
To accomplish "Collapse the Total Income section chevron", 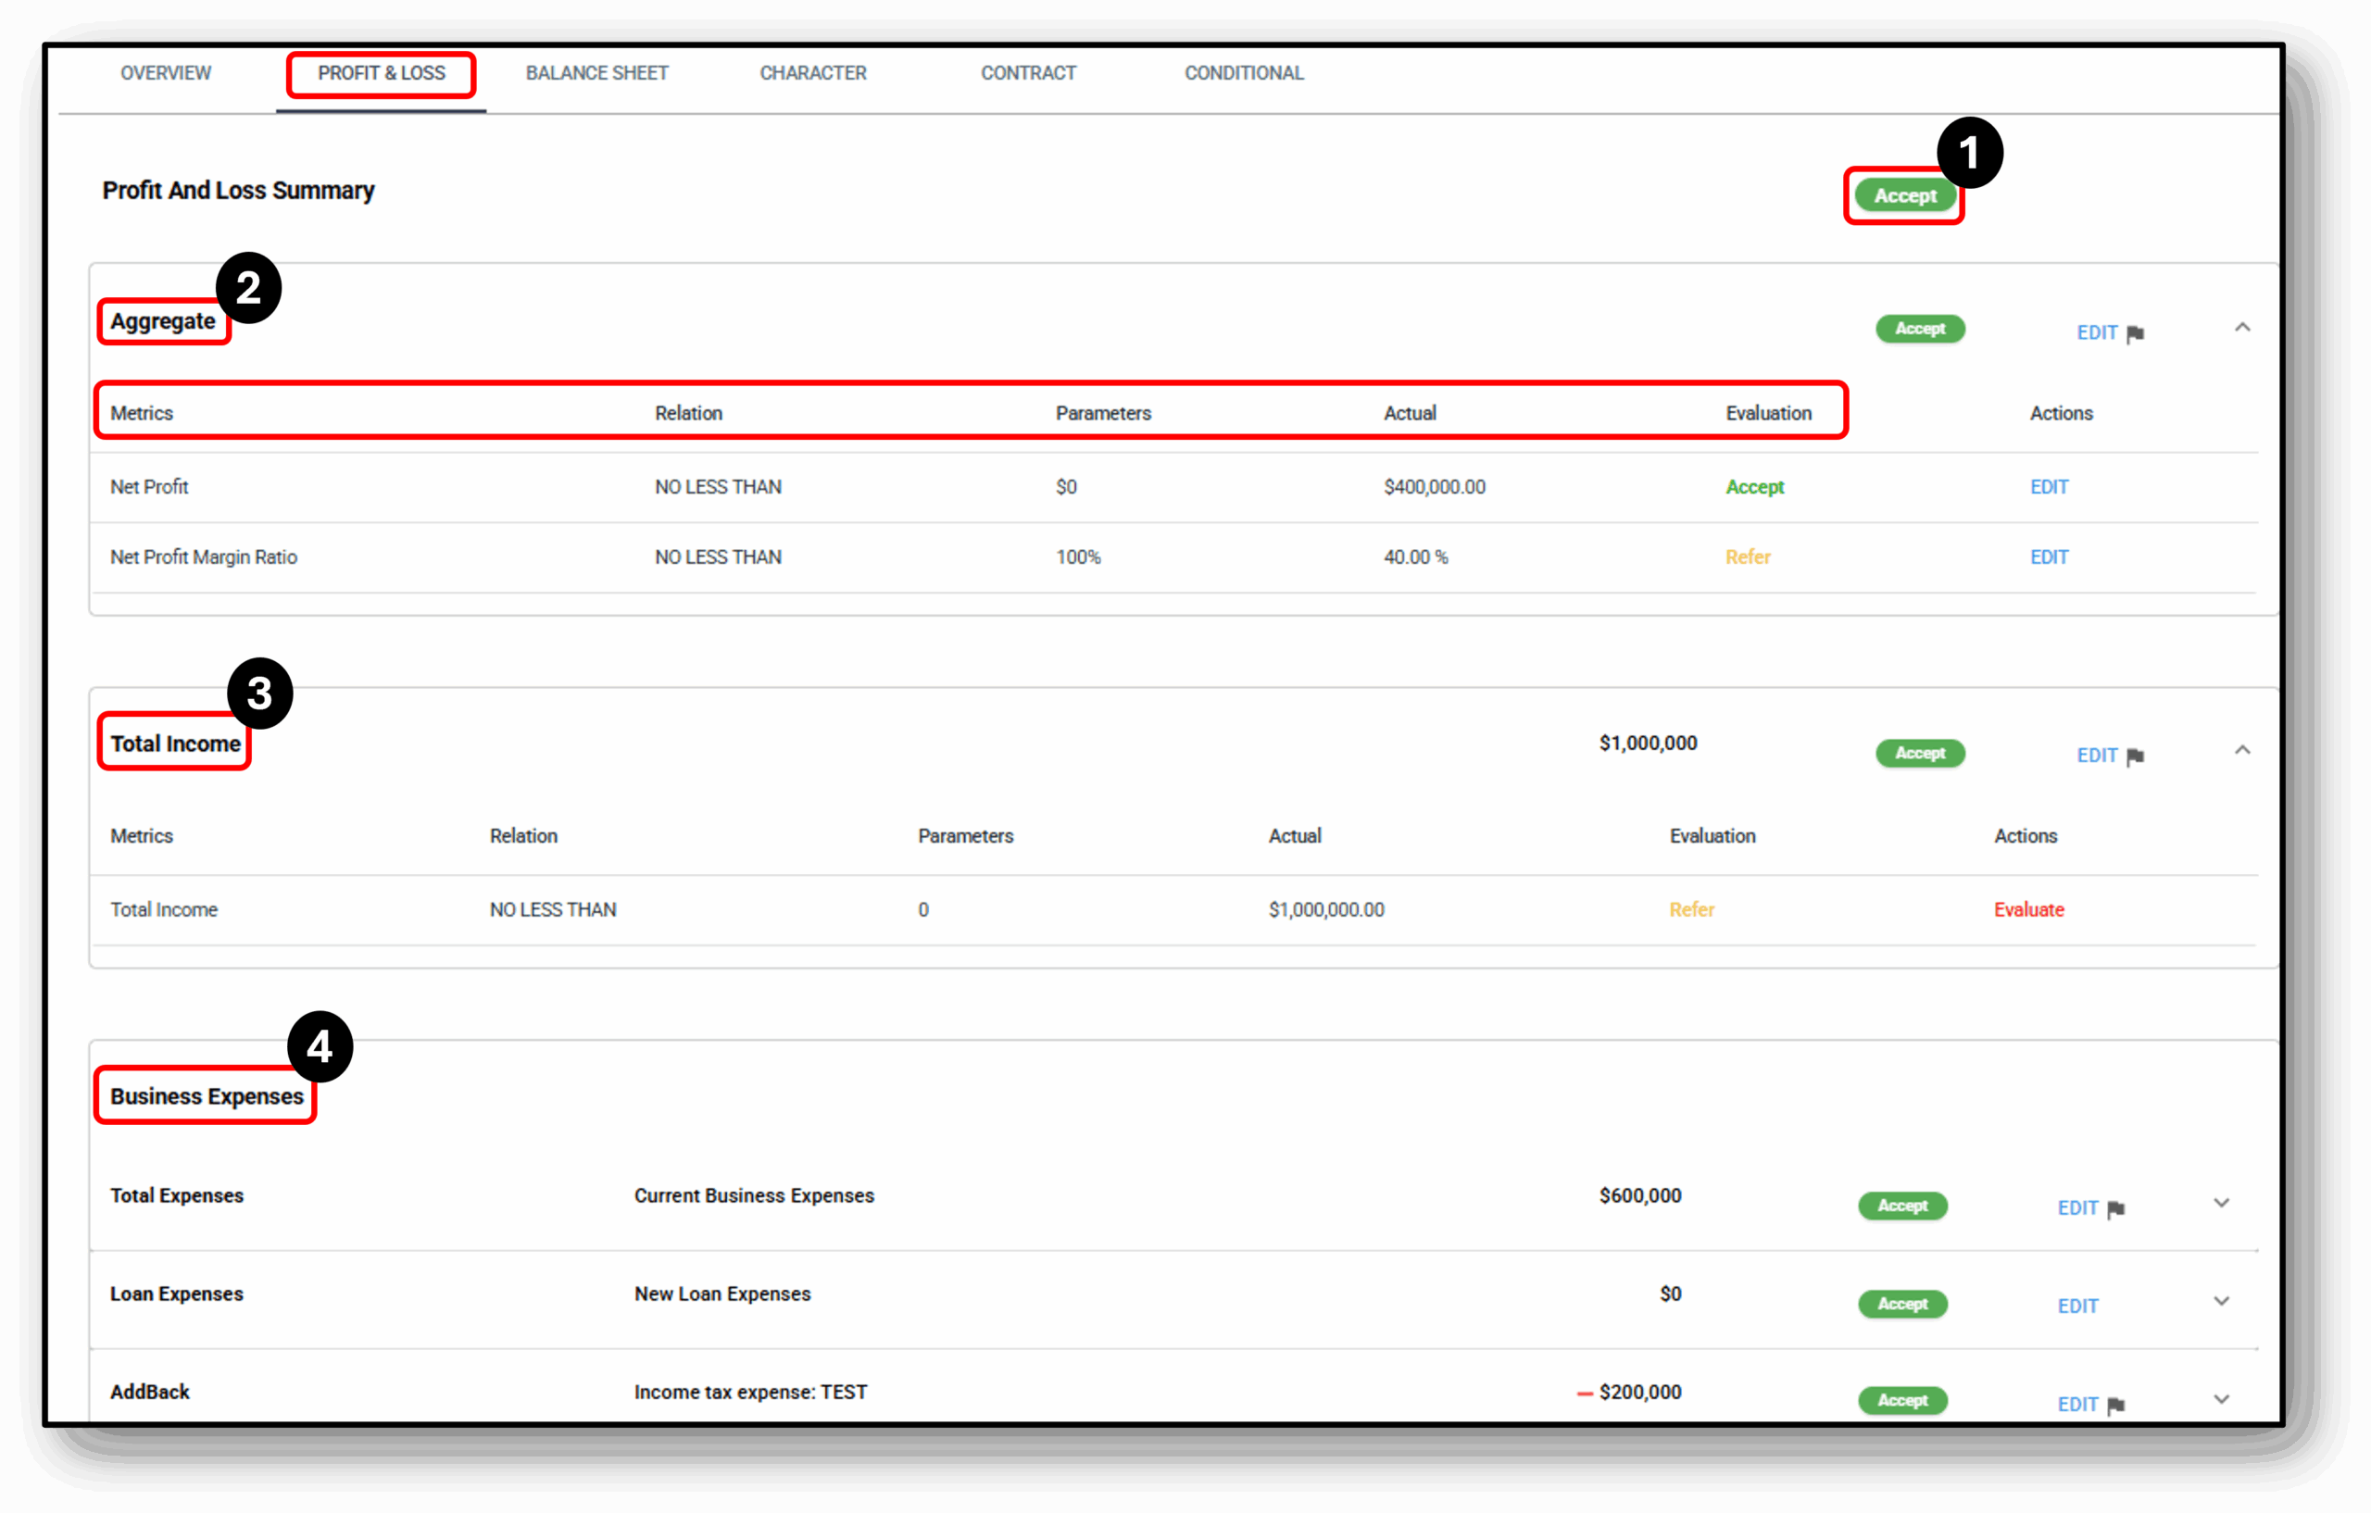I will click(x=2242, y=751).
